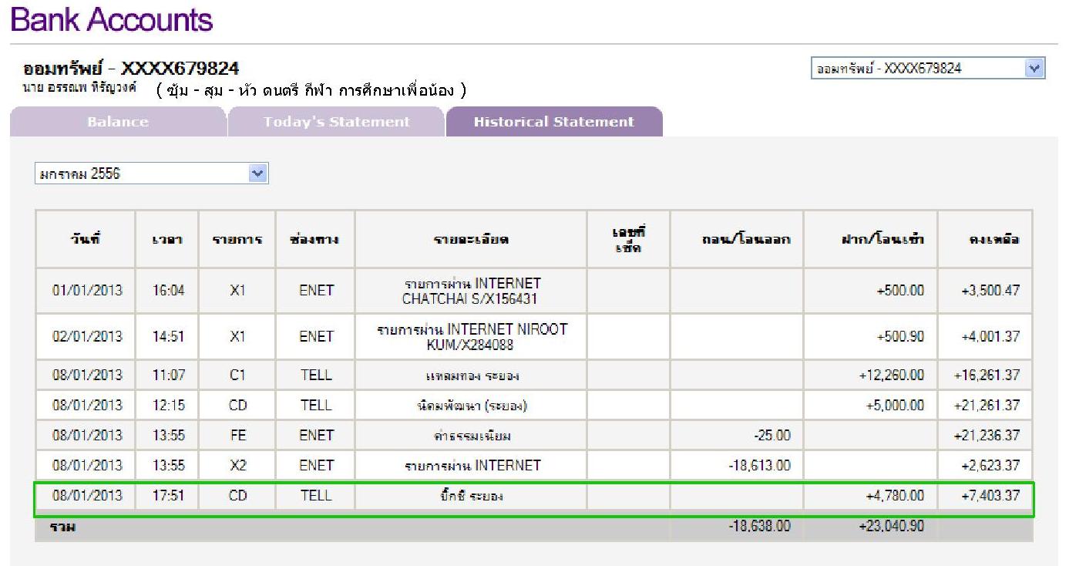Click the balance +16,261.37
Image resolution: width=1069 pixels, height=566 pixels.
tap(987, 376)
